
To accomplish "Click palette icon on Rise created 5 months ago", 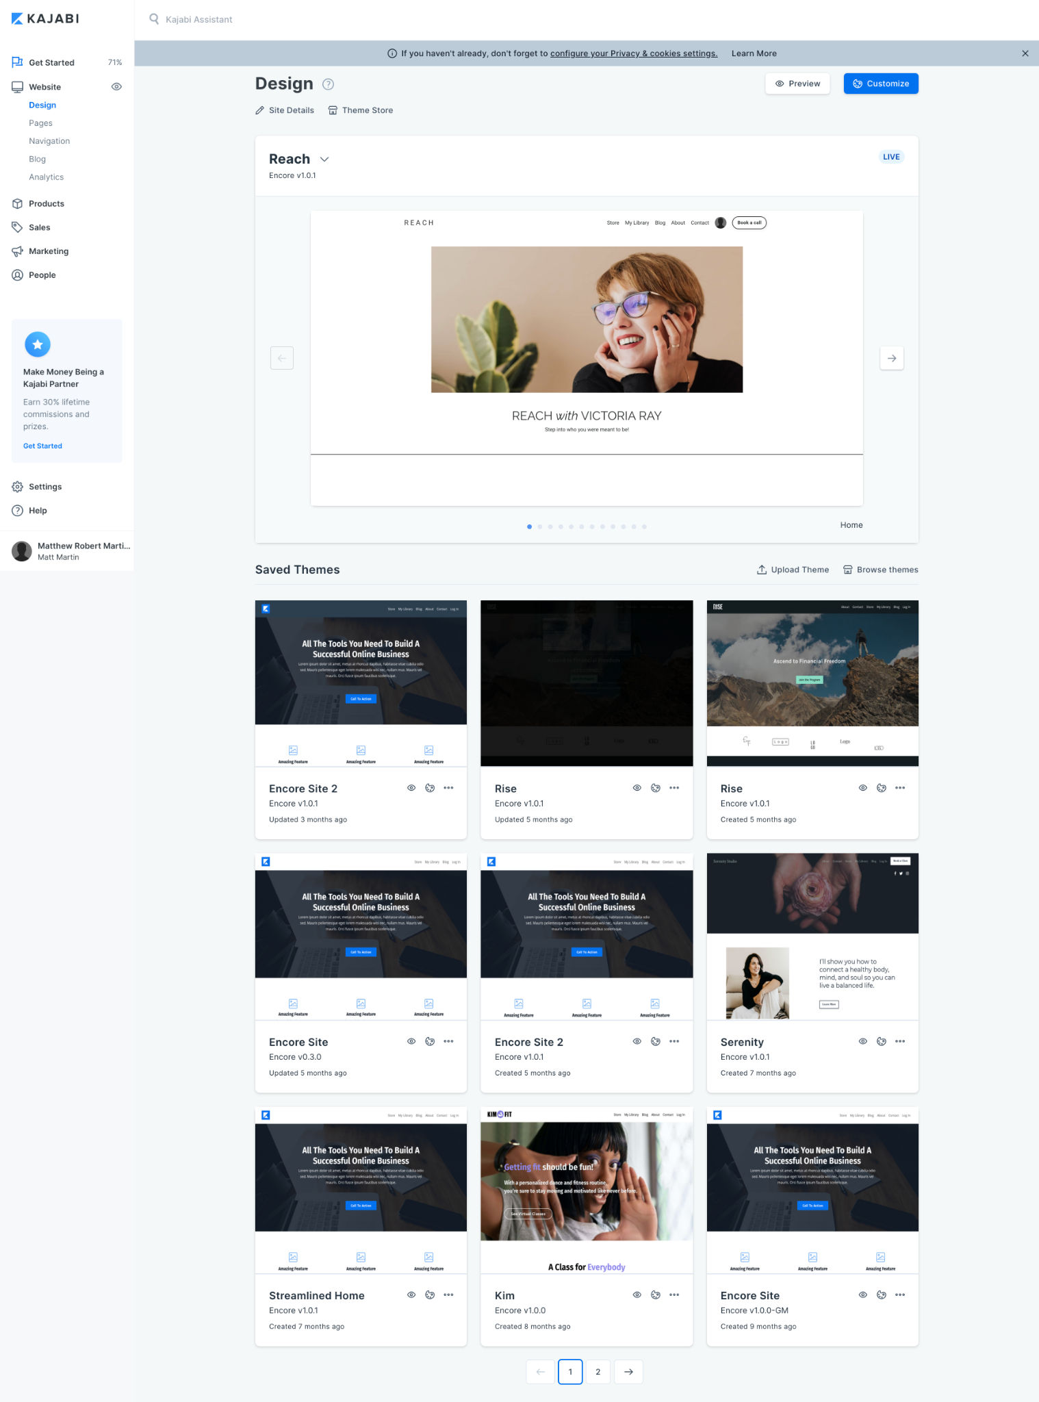I will coord(882,788).
